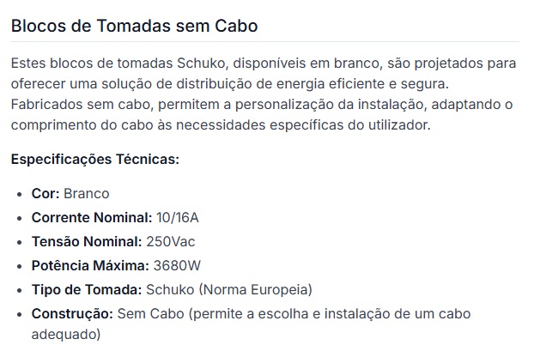This screenshot has width=534, height=351.
Task: Click the heading "Blocos de Tomadas sem Cabo"
Action: tap(134, 26)
